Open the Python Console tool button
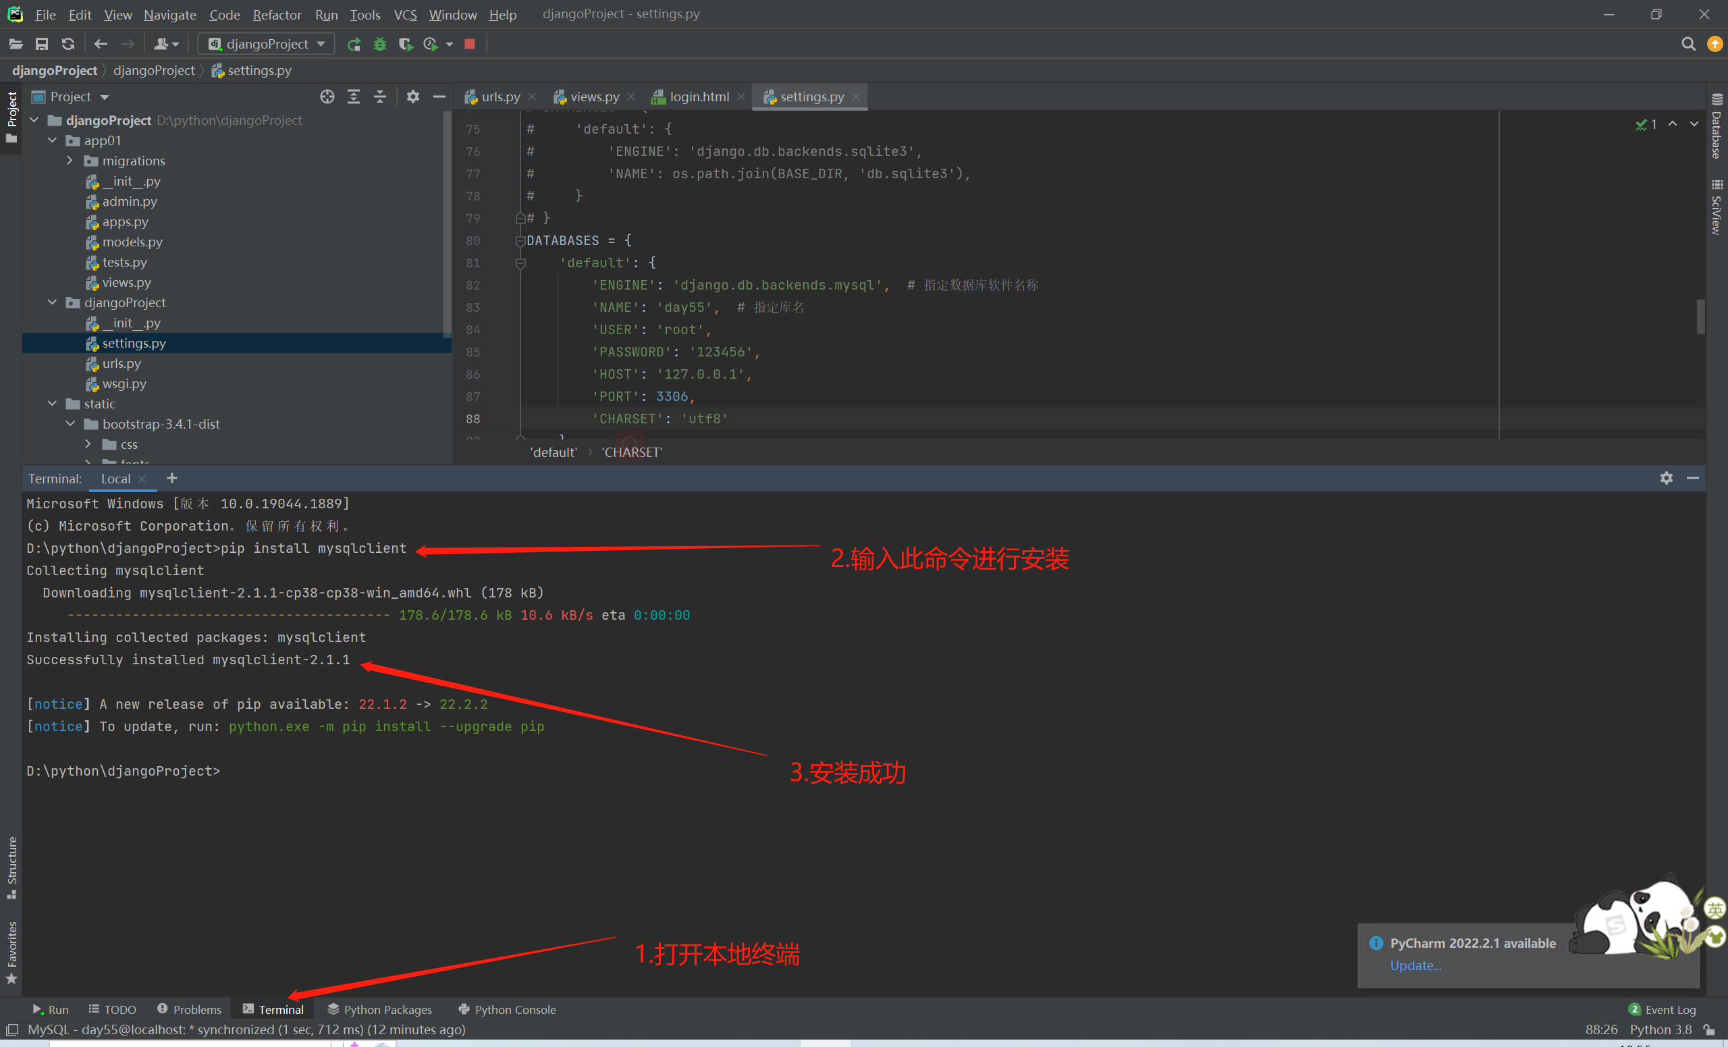 tap(507, 1009)
